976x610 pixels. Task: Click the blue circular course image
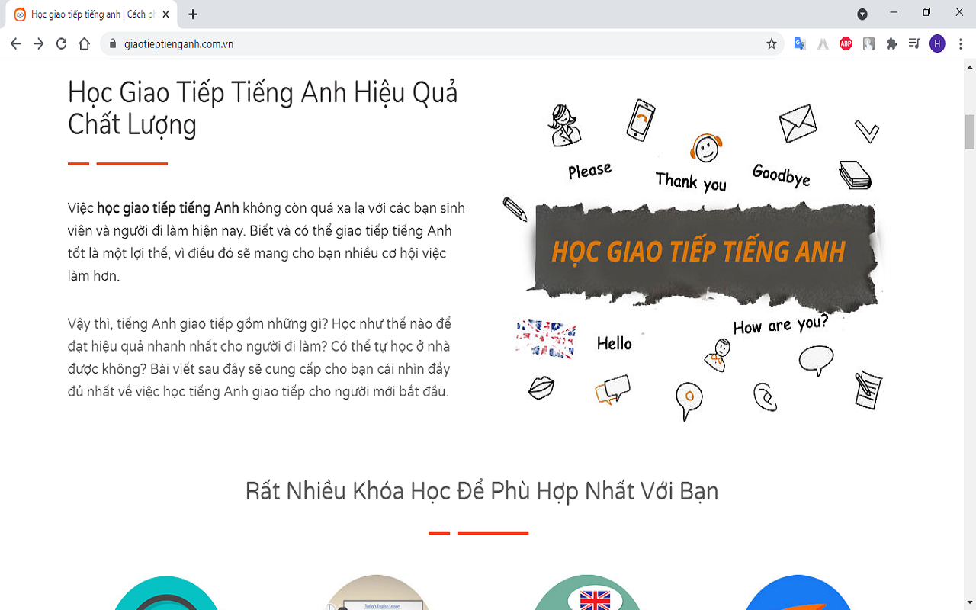pyautogui.click(x=797, y=593)
